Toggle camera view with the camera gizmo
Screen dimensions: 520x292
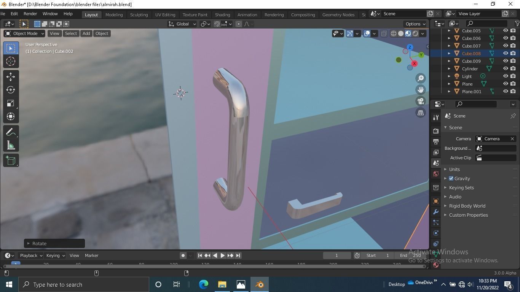(421, 101)
